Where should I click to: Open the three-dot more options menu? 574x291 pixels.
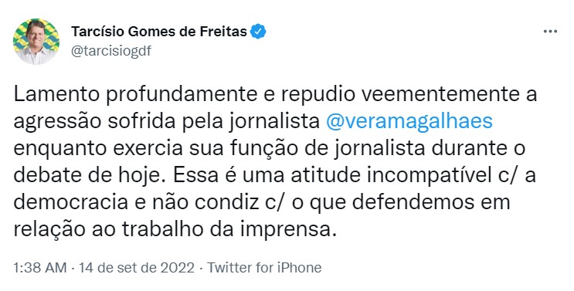(x=550, y=32)
